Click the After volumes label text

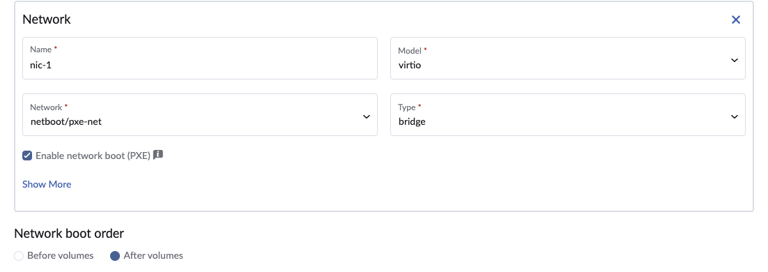pyautogui.click(x=153, y=255)
